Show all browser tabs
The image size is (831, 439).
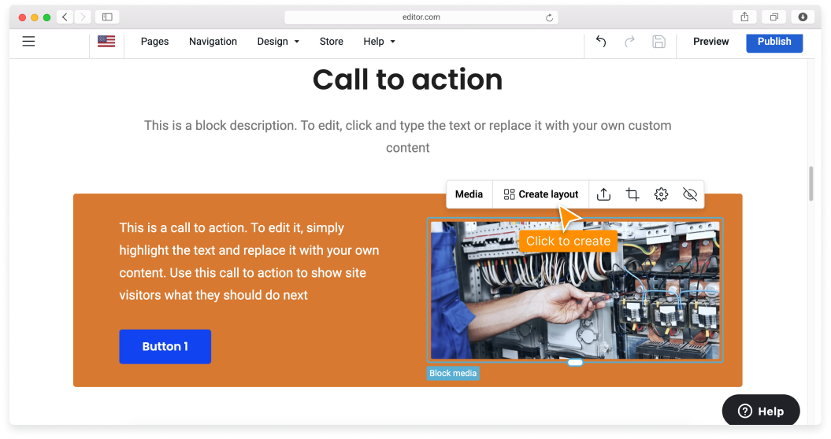pyautogui.click(x=773, y=17)
